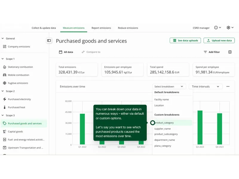Click the Q1 2022 green bar
Viewport: 239px width, 179px height.
[x=82, y=129]
